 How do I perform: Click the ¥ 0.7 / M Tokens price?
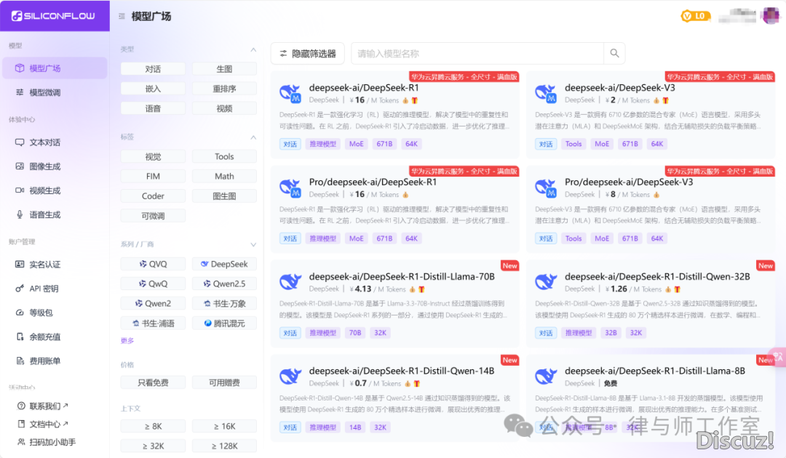375,383
